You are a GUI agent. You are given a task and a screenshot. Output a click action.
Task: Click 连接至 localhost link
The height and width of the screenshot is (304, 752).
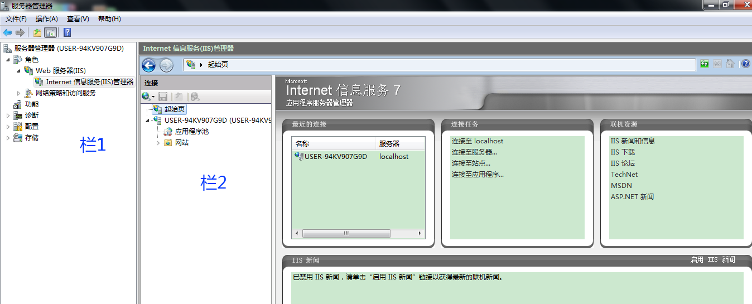tap(478, 141)
